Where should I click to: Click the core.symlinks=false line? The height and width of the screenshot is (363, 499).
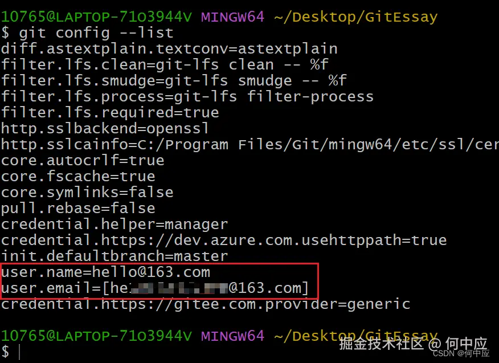(87, 193)
